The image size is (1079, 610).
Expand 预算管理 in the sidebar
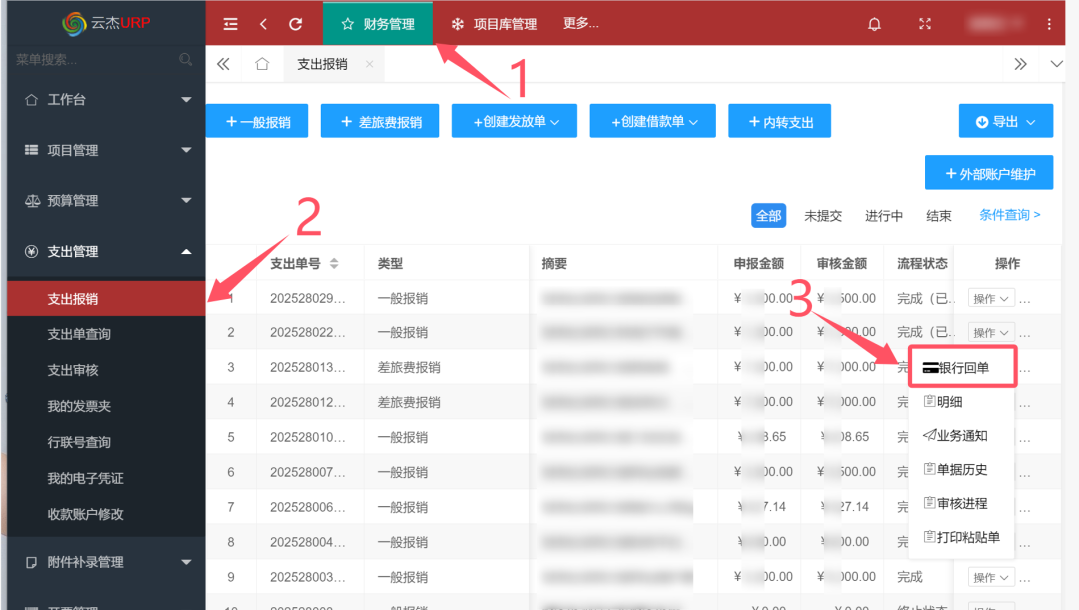click(106, 201)
